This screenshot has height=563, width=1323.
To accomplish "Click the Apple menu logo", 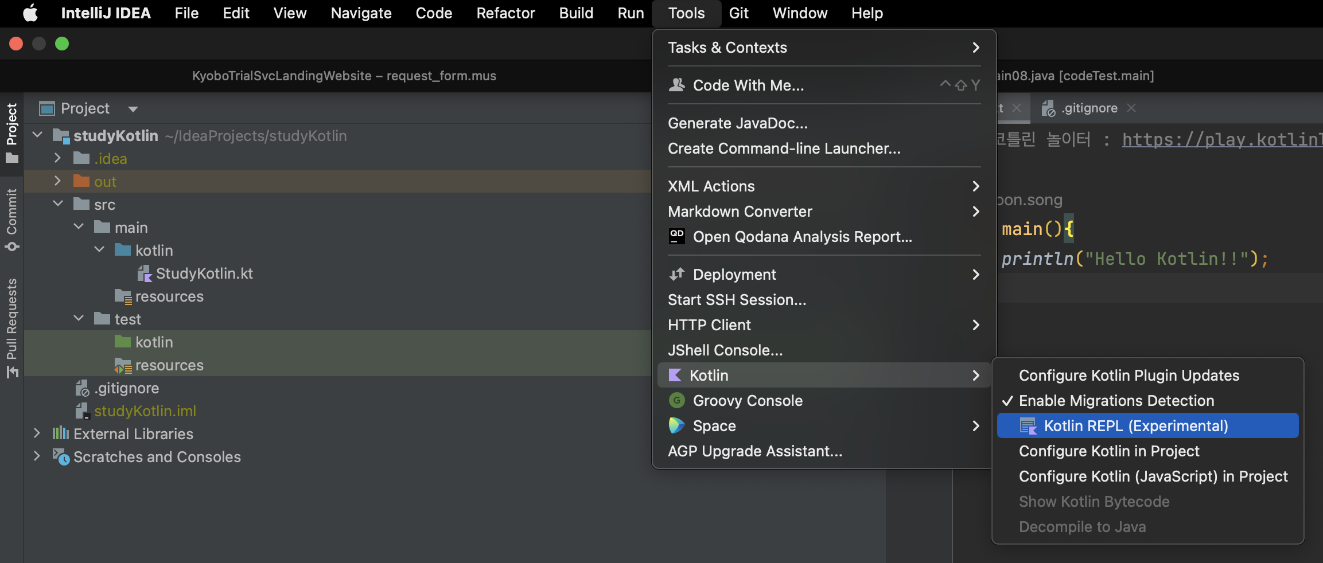I will pyautogui.click(x=30, y=13).
